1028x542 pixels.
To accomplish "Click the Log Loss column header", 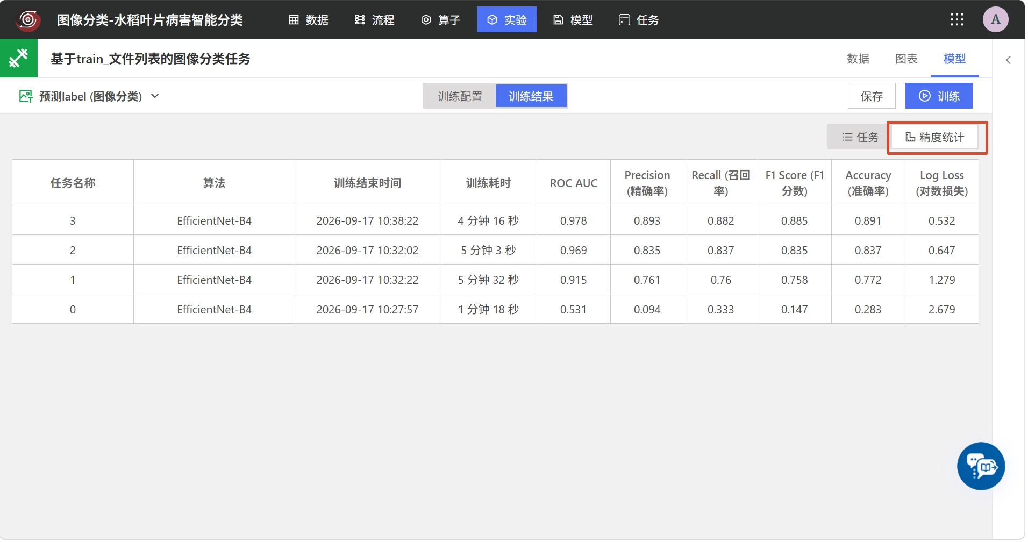I will pos(942,183).
